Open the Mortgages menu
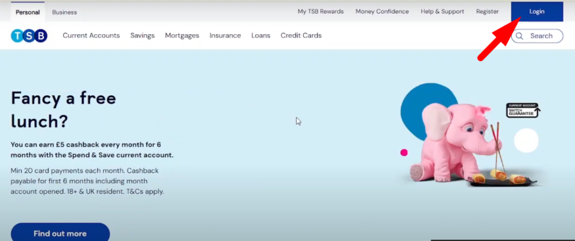Screen dimensions: 575x241 point(182,35)
